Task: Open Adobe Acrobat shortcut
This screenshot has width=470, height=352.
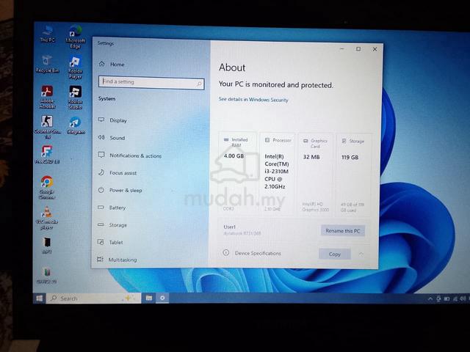Action: coord(47,97)
